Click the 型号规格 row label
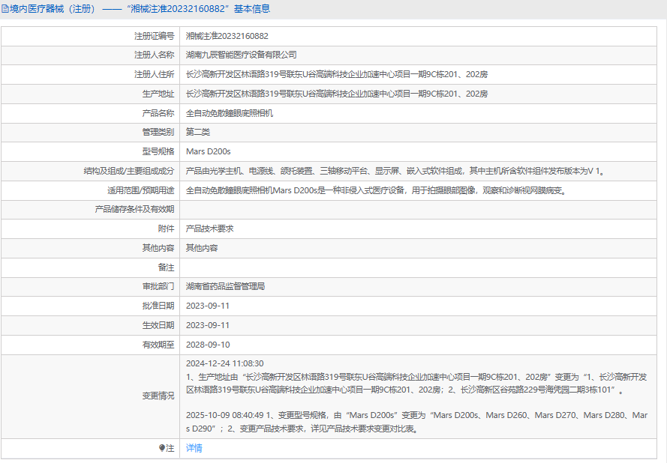Image resolution: width=667 pixels, height=463 pixels. tap(158, 151)
